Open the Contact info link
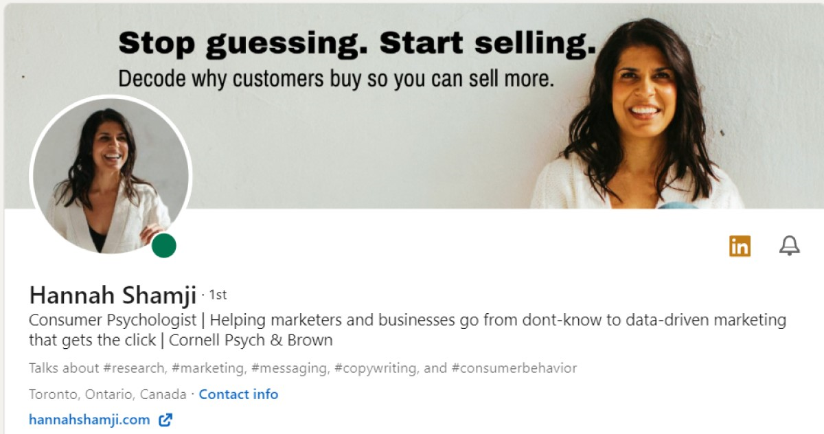824x434 pixels. point(238,394)
